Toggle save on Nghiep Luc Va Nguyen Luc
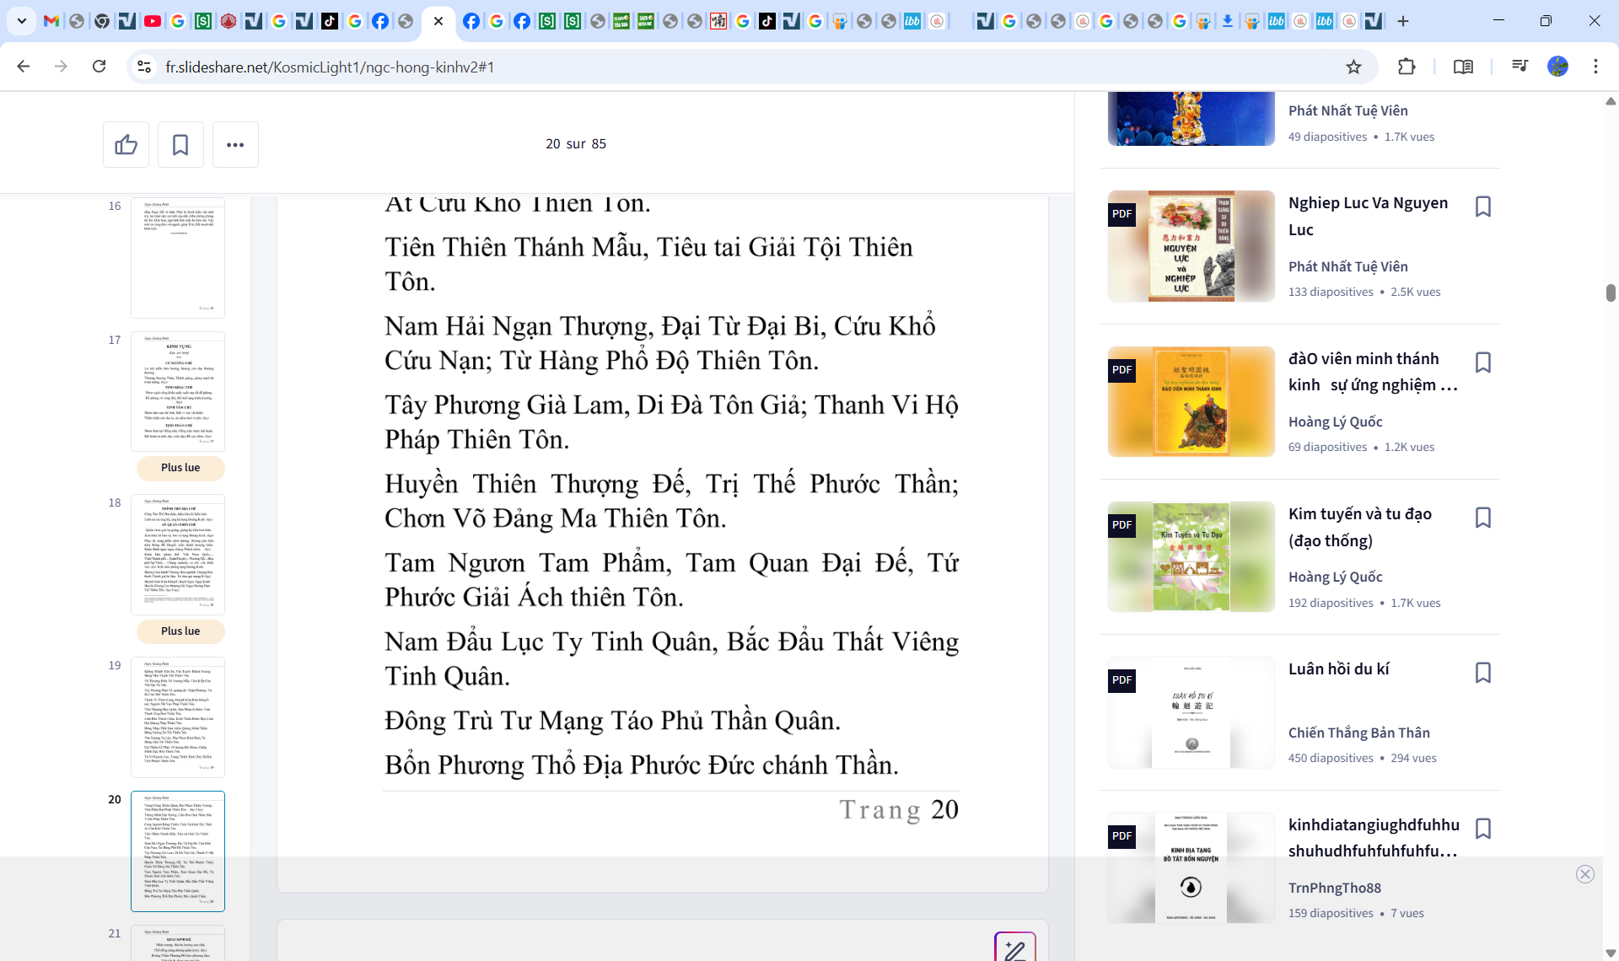The height and width of the screenshot is (961, 1619). [1483, 207]
